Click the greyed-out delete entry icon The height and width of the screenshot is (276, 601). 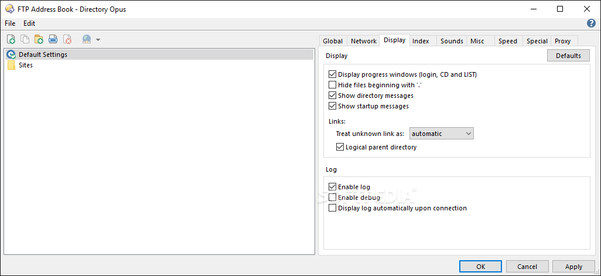67,39
